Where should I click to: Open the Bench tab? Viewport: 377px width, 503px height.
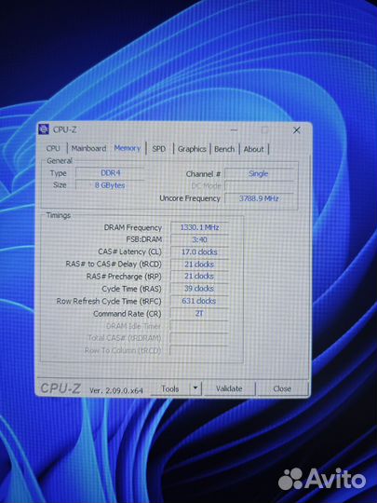(224, 149)
